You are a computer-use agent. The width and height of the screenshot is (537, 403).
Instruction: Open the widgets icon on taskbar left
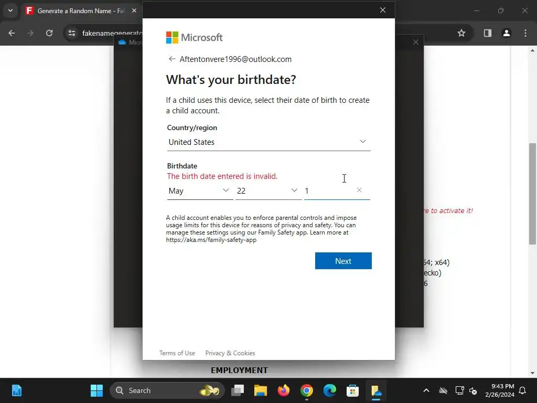pos(16,390)
